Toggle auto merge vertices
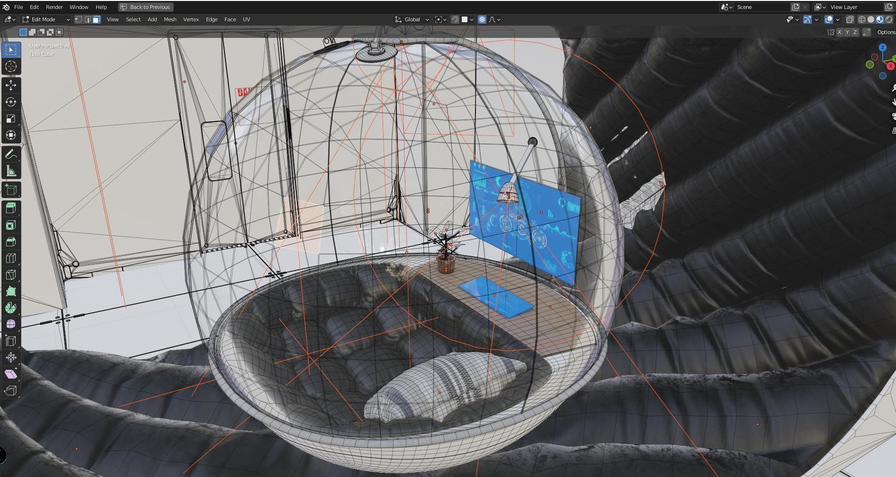 click(x=867, y=32)
